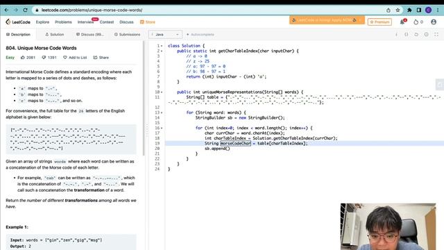
Task: Switch to the Solution tab
Action: [54, 34]
